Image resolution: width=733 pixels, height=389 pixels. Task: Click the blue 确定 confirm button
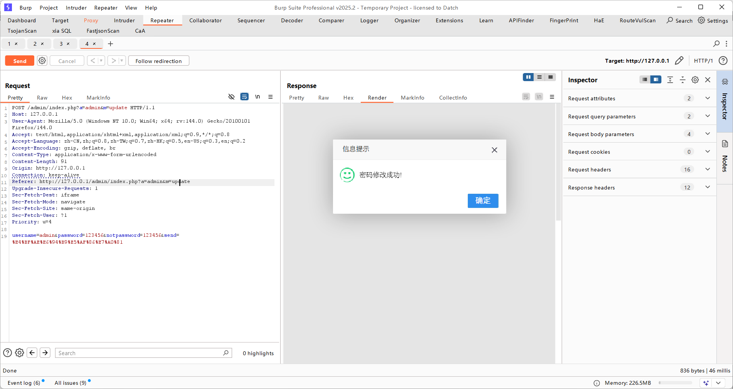click(483, 201)
